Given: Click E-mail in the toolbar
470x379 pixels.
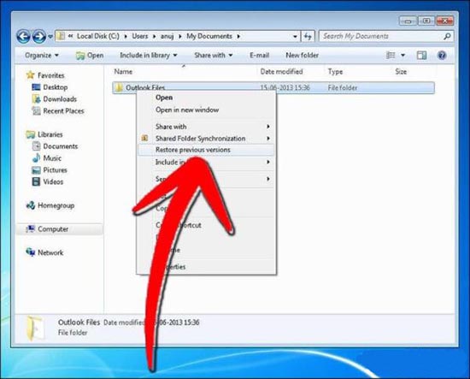Looking at the screenshot, I should 259,56.
